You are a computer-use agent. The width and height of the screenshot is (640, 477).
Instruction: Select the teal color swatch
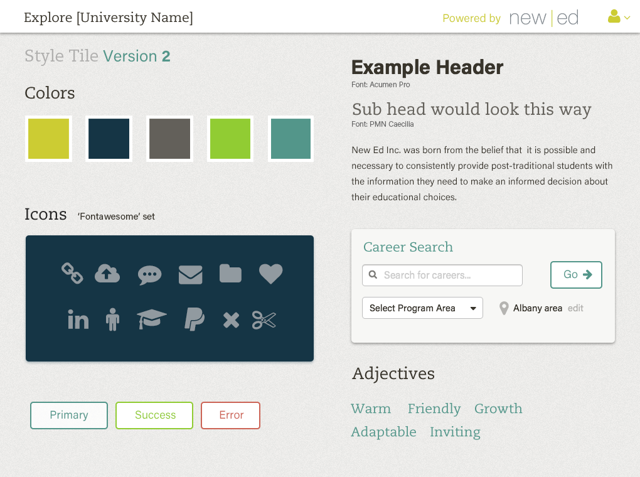click(x=291, y=139)
